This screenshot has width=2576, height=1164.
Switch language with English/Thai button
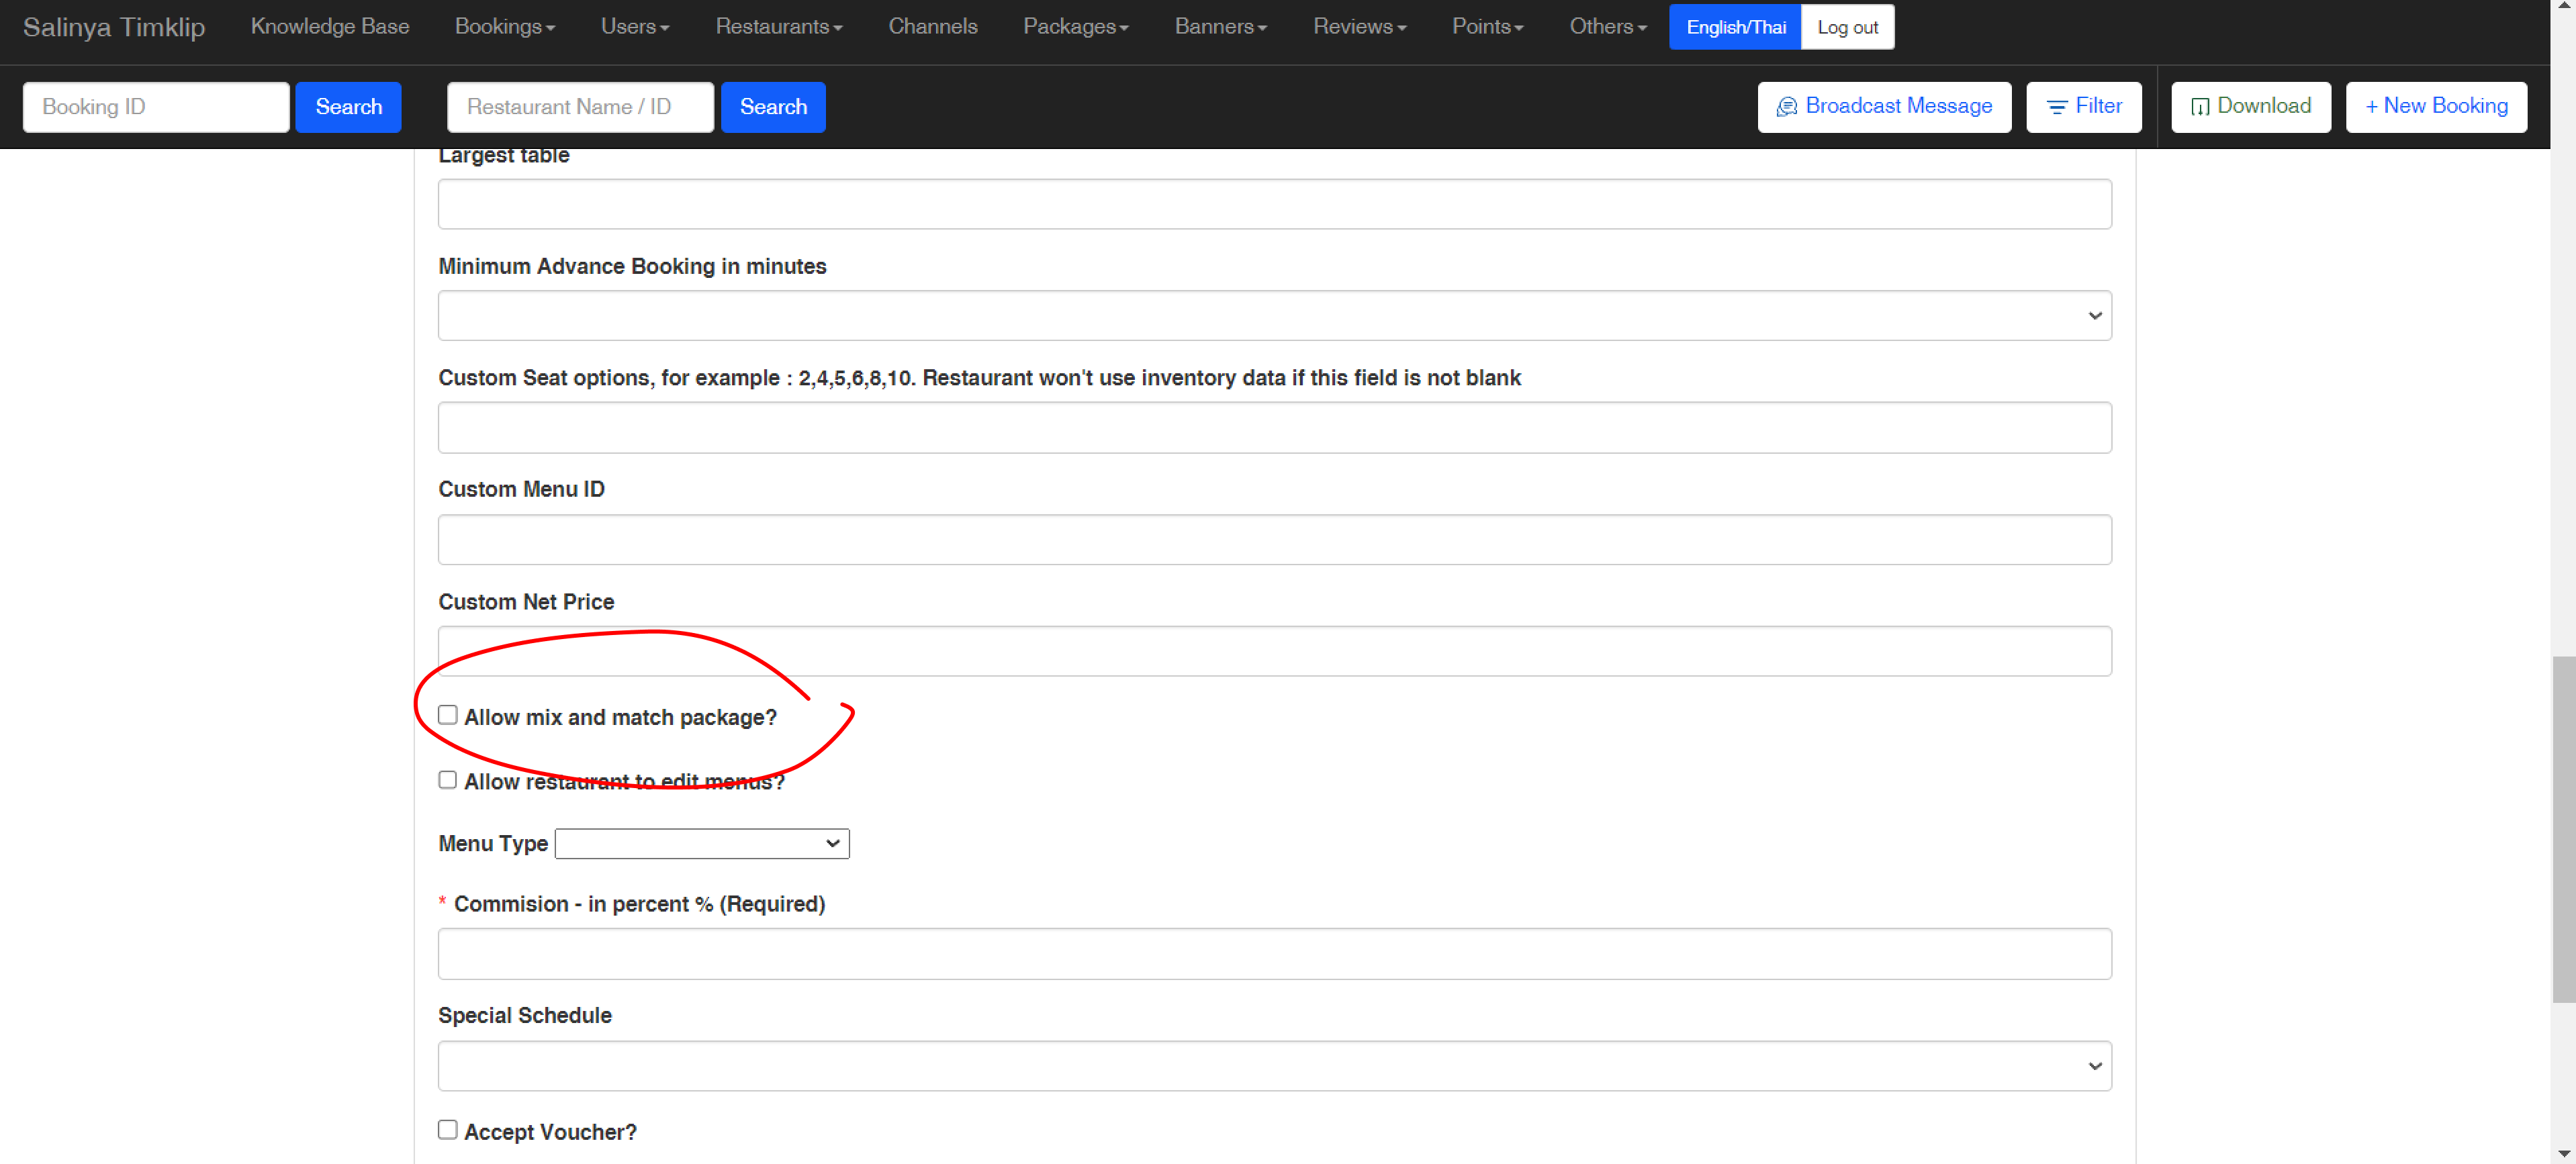[x=1735, y=27]
